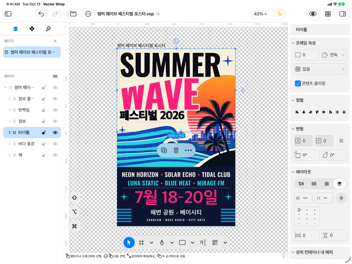352x264 pixels.
Task: Toggle the right inspector panel
Action: click(343, 14)
